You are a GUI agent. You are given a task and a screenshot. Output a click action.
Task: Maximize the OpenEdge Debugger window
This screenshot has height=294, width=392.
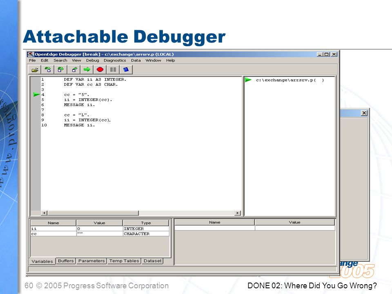[326, 54]
